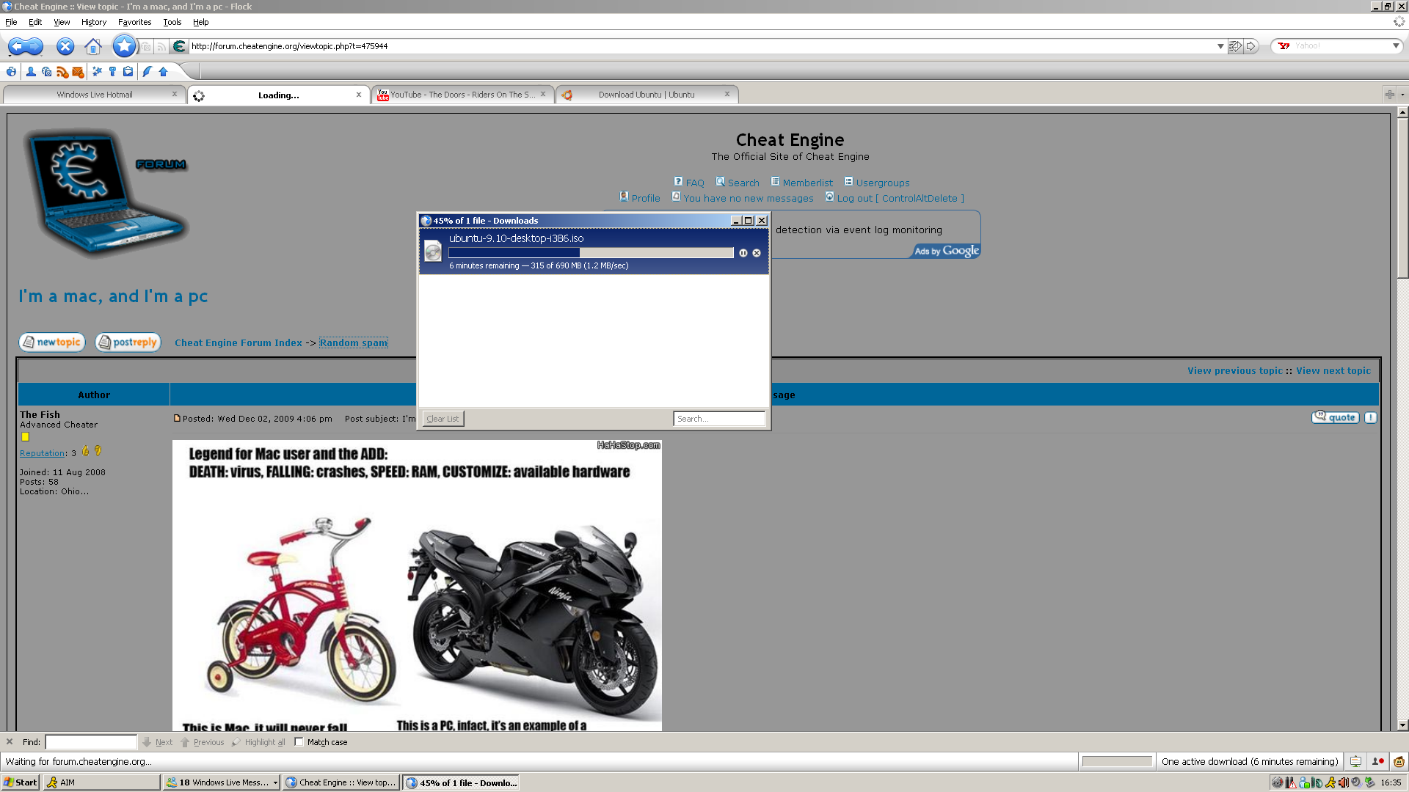Open the FAQ link
Image resolution: width=1409 pixels, height=792 pixels.
click(x=695, y=183)
